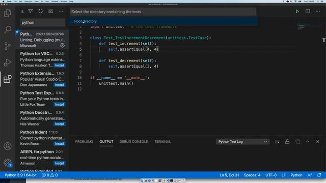326x183 pixels.
Task: Install Python Docstring Generator by Nils Werner
Action: [60, 124]
